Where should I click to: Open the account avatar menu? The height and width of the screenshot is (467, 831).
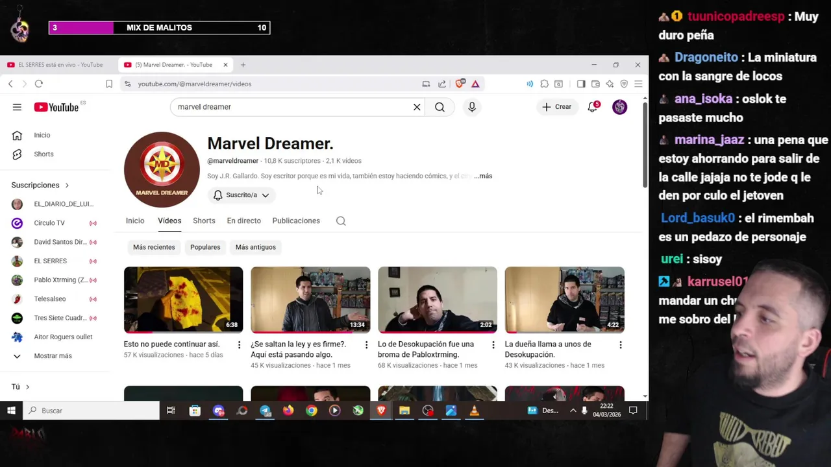(620, 107)
